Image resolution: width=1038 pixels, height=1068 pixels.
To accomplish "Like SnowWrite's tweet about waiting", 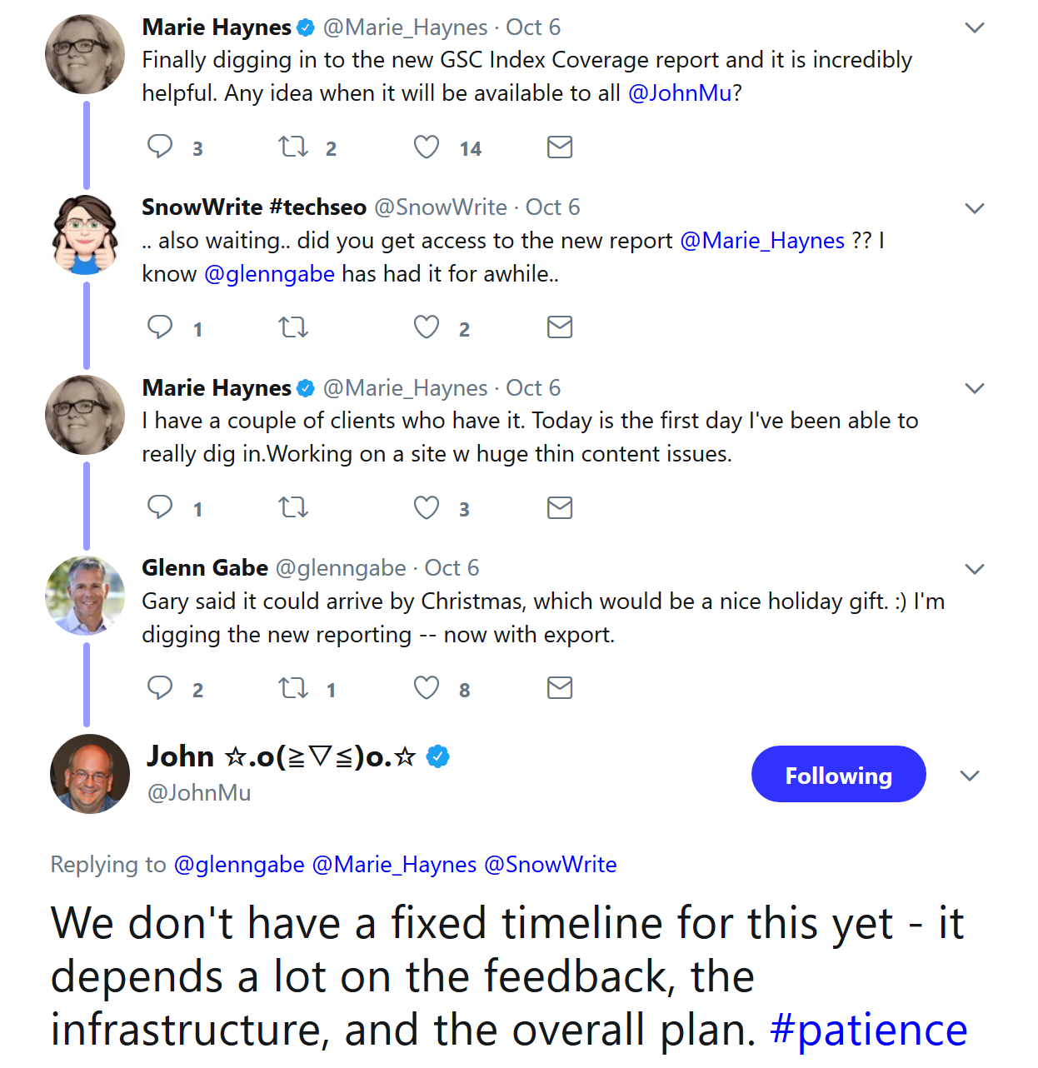I will 427,327.
